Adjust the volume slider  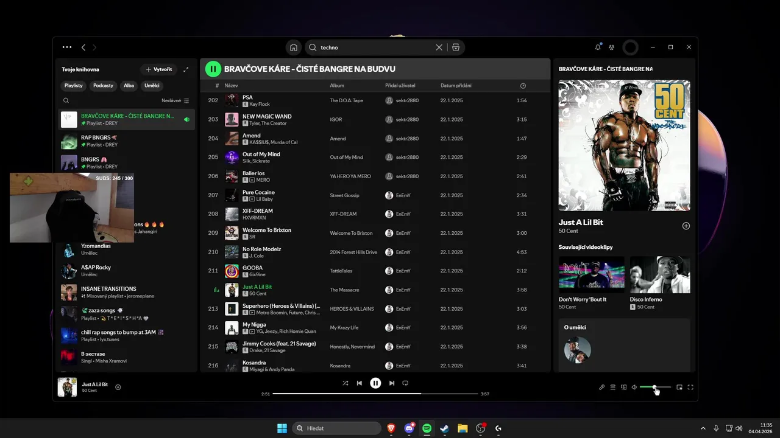pos(655,388)
